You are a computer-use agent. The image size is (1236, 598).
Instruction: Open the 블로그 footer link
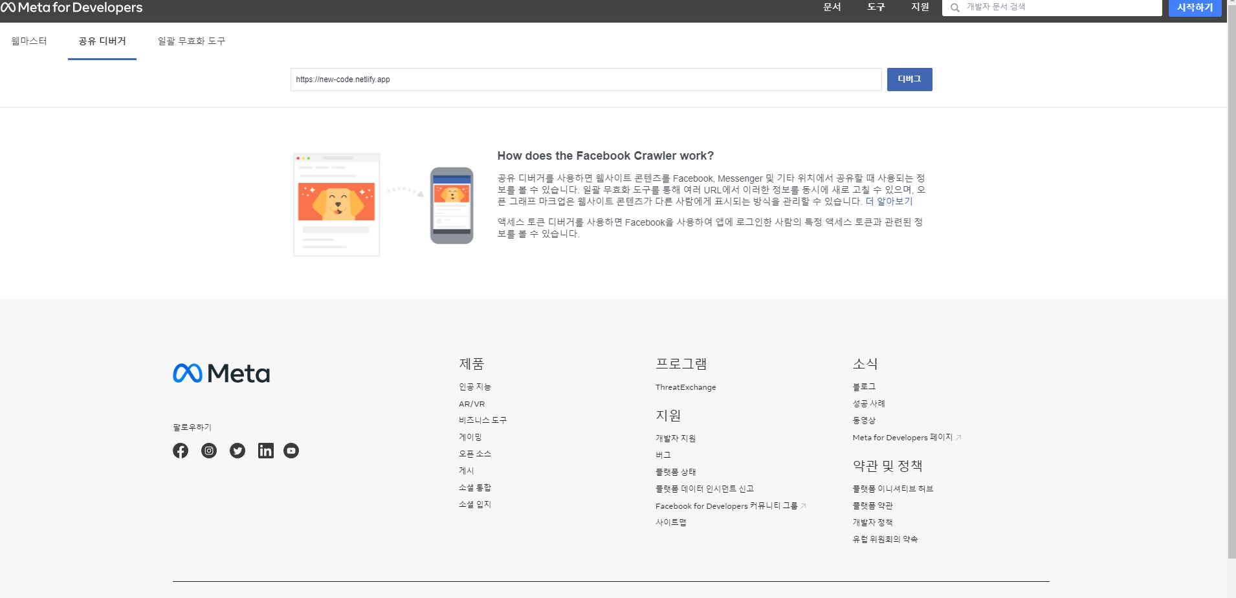[x=864, y=387]
